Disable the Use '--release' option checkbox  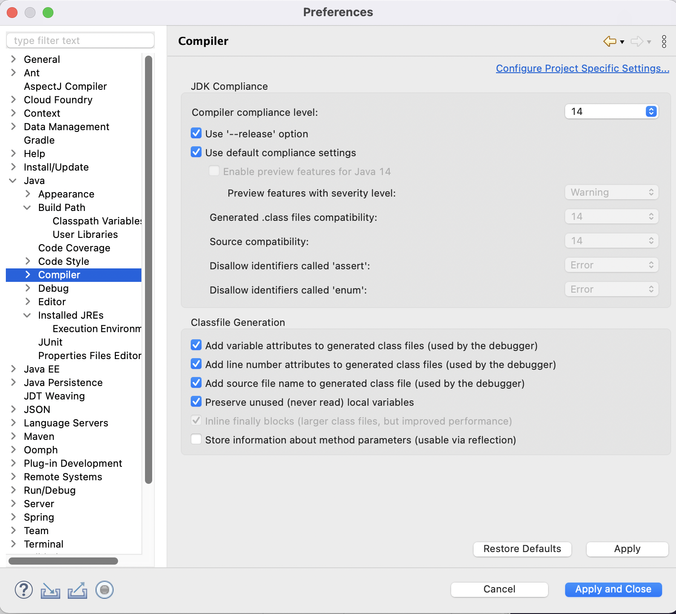coord(196,133)
